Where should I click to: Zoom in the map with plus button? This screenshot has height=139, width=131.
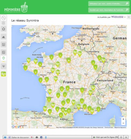pos(123,119)
